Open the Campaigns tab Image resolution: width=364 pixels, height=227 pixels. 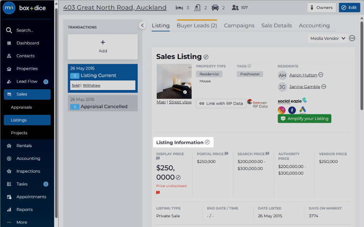239,26
